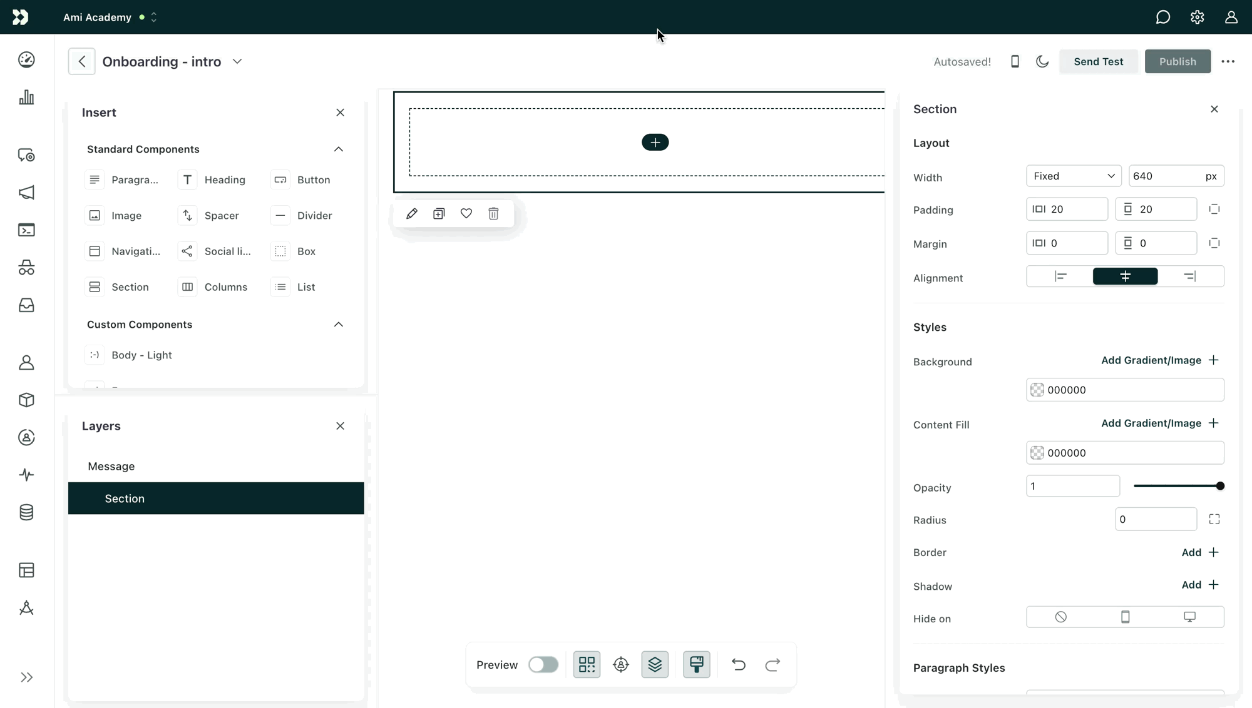The image size is (1252, 708).
Task: Hide section on mobile devices
Action: [1126, 617]
